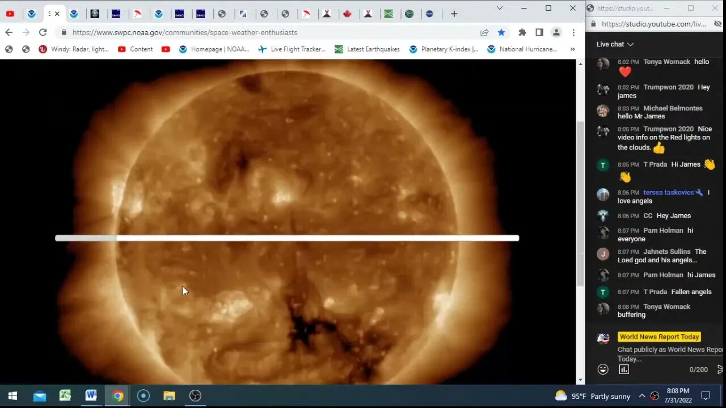Viewport: 726px width, 408px height.
Task: Open the 95°F Partly sunny weather widget
Action: (593, 396)
